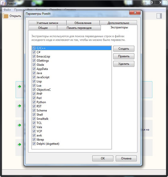Screen dimensions: 168x177
Task: Select the Smalltalk row text
Action: 42,119
